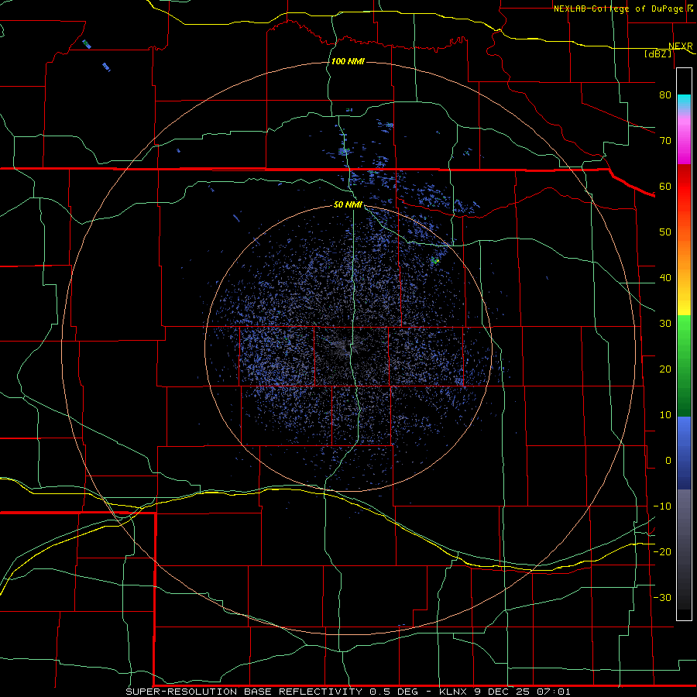Click the 60 value on dBZ scale
This screenshot has width=697, height=697.
coord(665,186)
